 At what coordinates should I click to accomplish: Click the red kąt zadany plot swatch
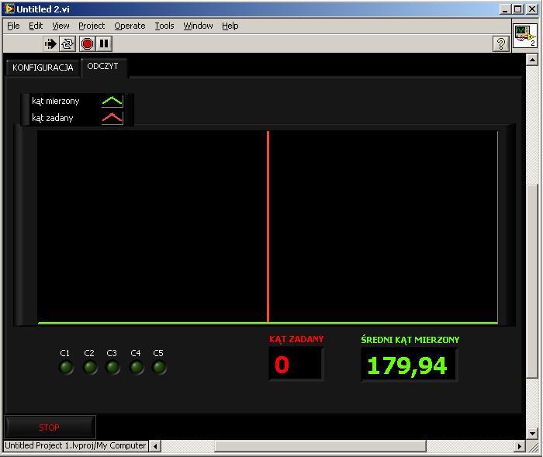click(112, 118)
